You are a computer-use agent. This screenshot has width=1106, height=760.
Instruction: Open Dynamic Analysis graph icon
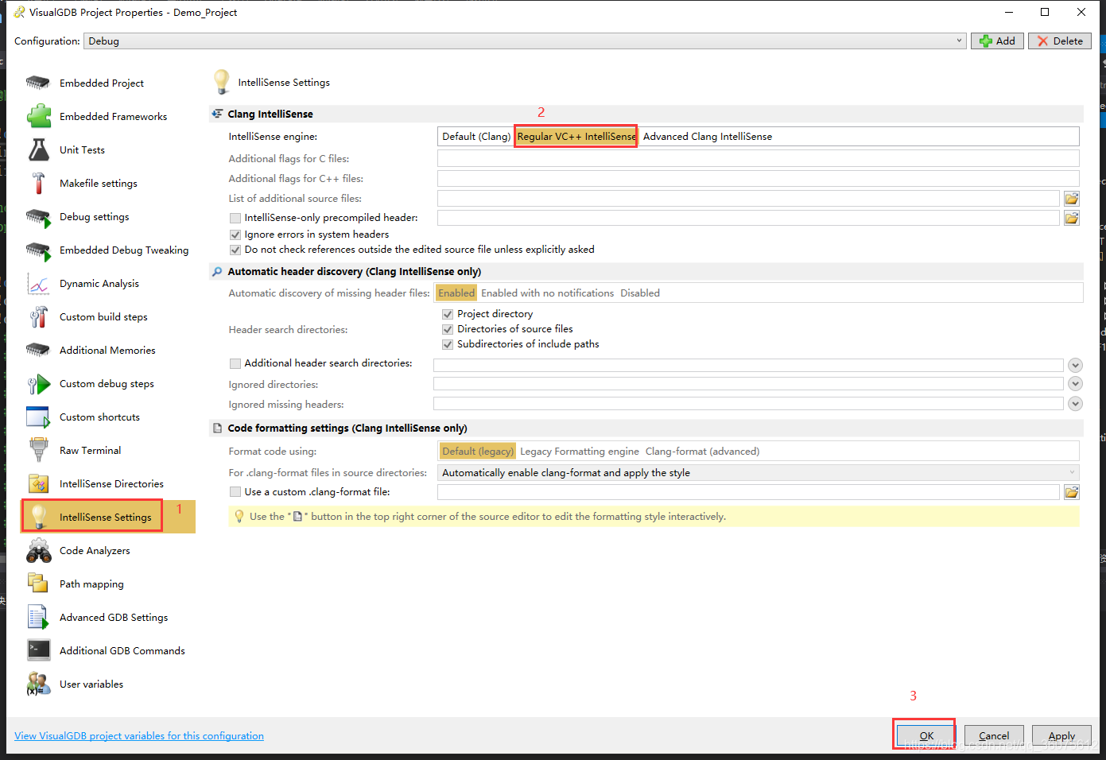point(38,283)
